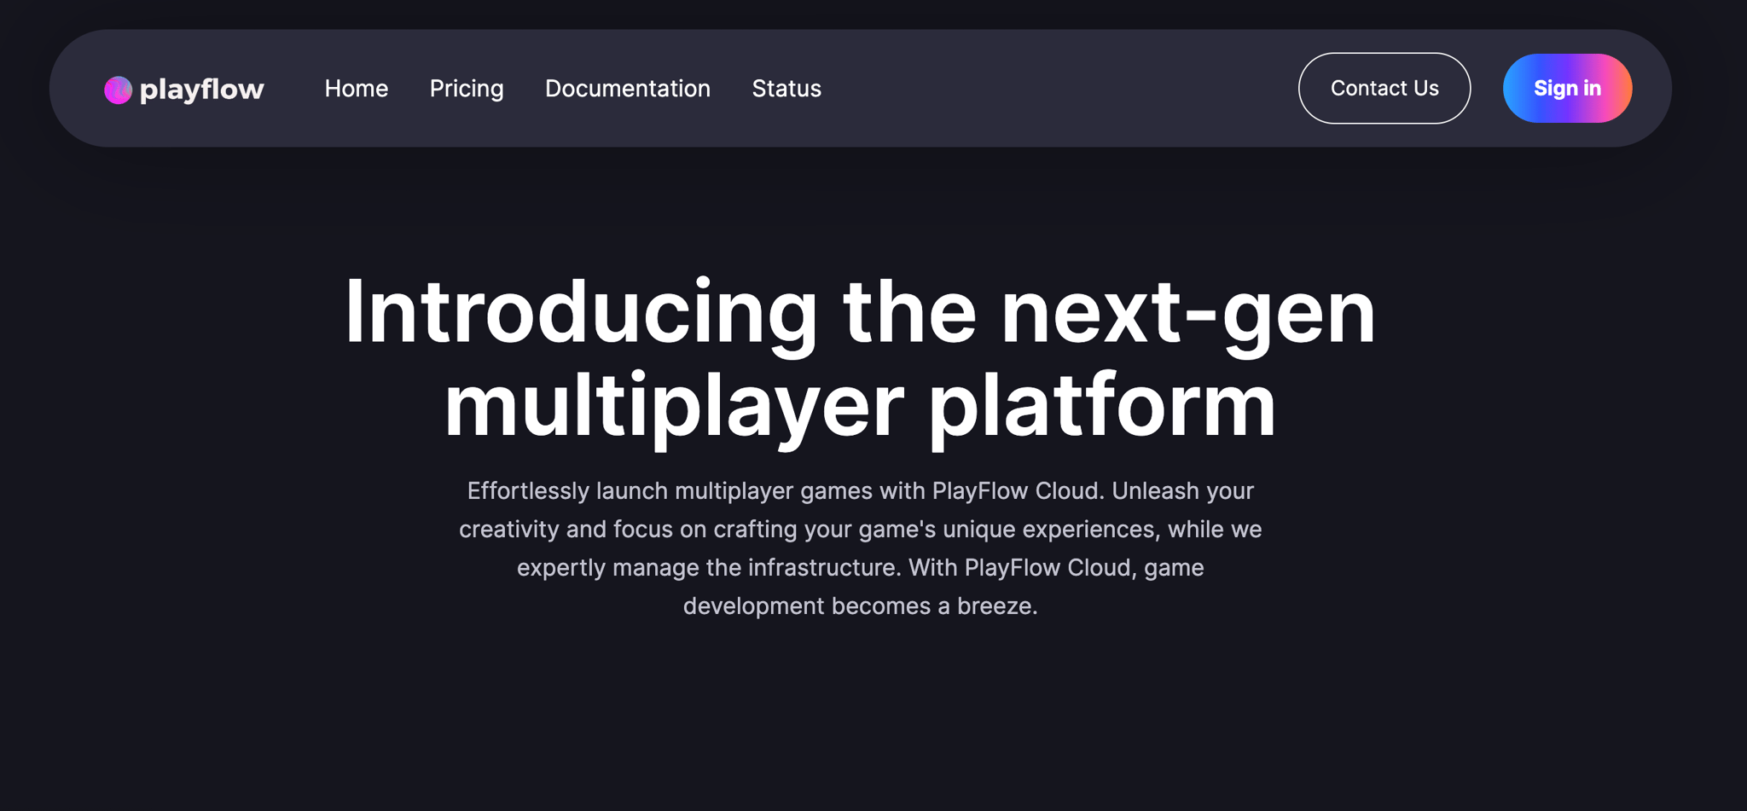The width and height of the screenshot is (1747, 811).
Task: Open the Pricing page
Action: click(467, 89)
